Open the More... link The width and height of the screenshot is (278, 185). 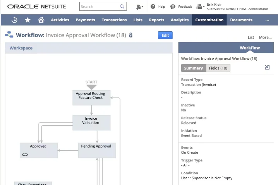pyautogui.click(x=265, y=37)
